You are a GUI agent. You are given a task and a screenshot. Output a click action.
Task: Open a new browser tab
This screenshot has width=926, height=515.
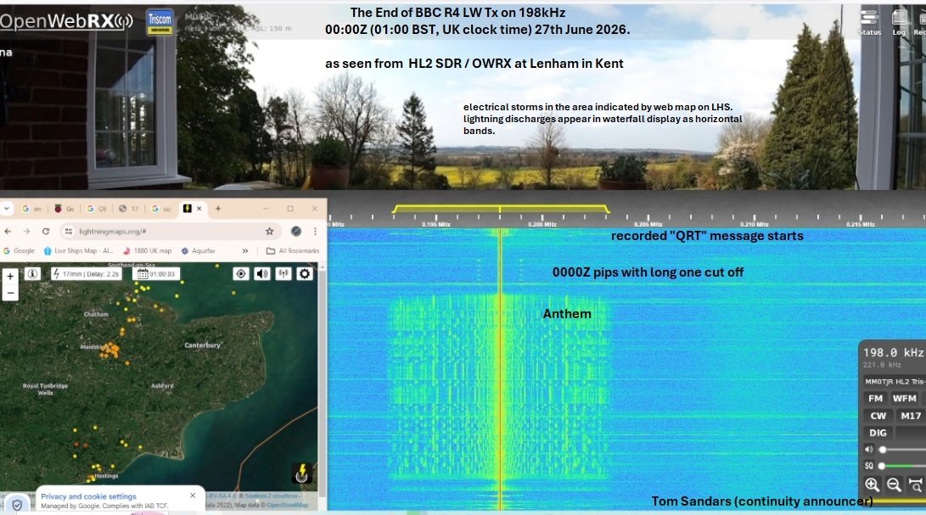tap(218, 209)
